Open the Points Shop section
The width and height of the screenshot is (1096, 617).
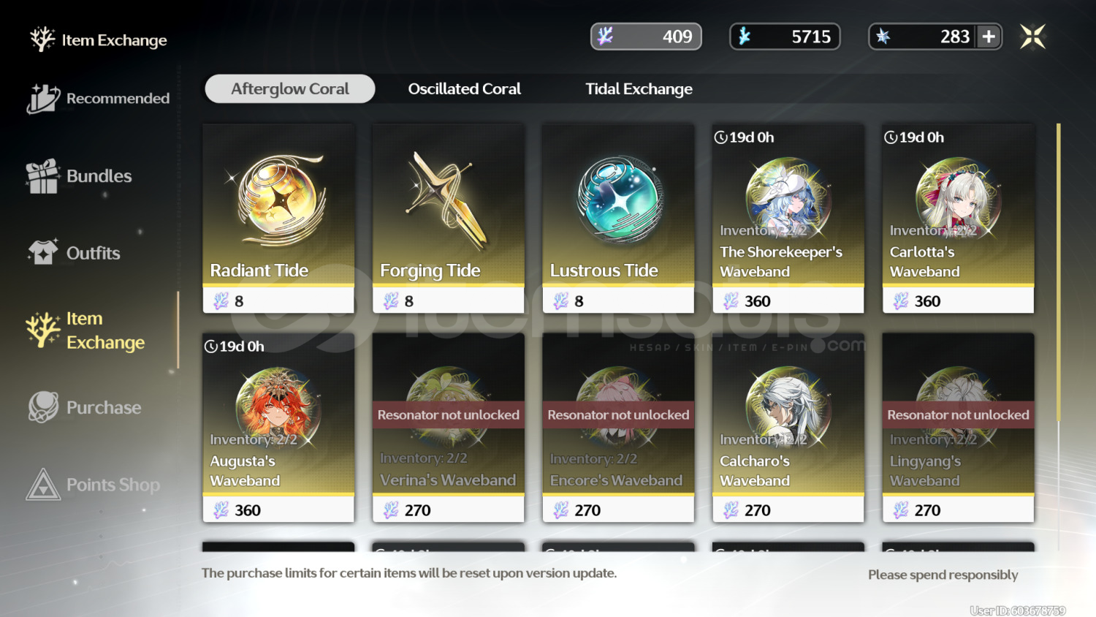pos(93,485)
